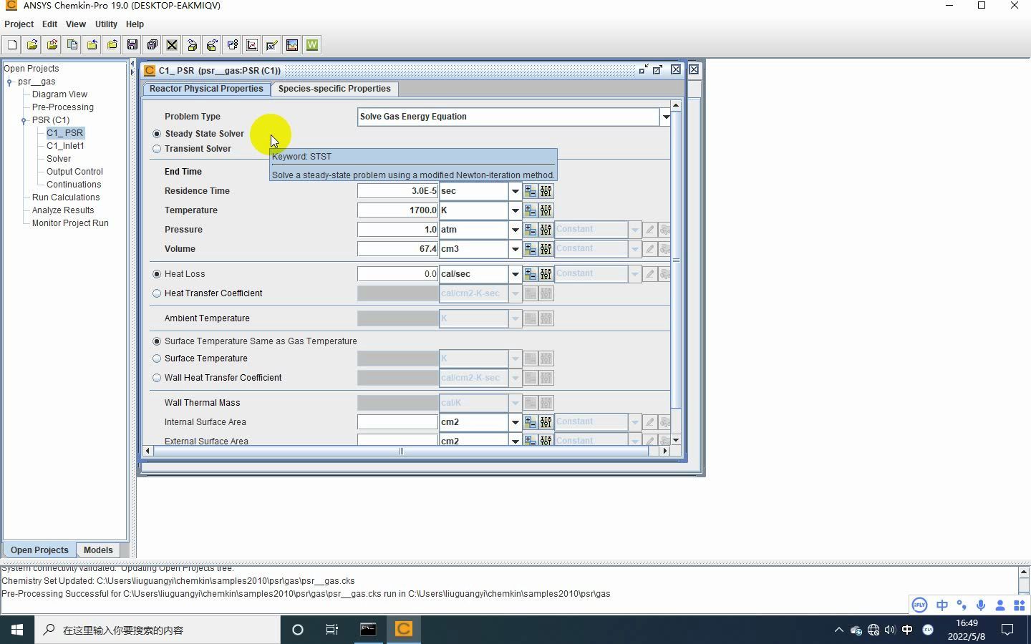Open the Help menu
This screenshot has width=1031, height=644.
[x=135, y=24]
